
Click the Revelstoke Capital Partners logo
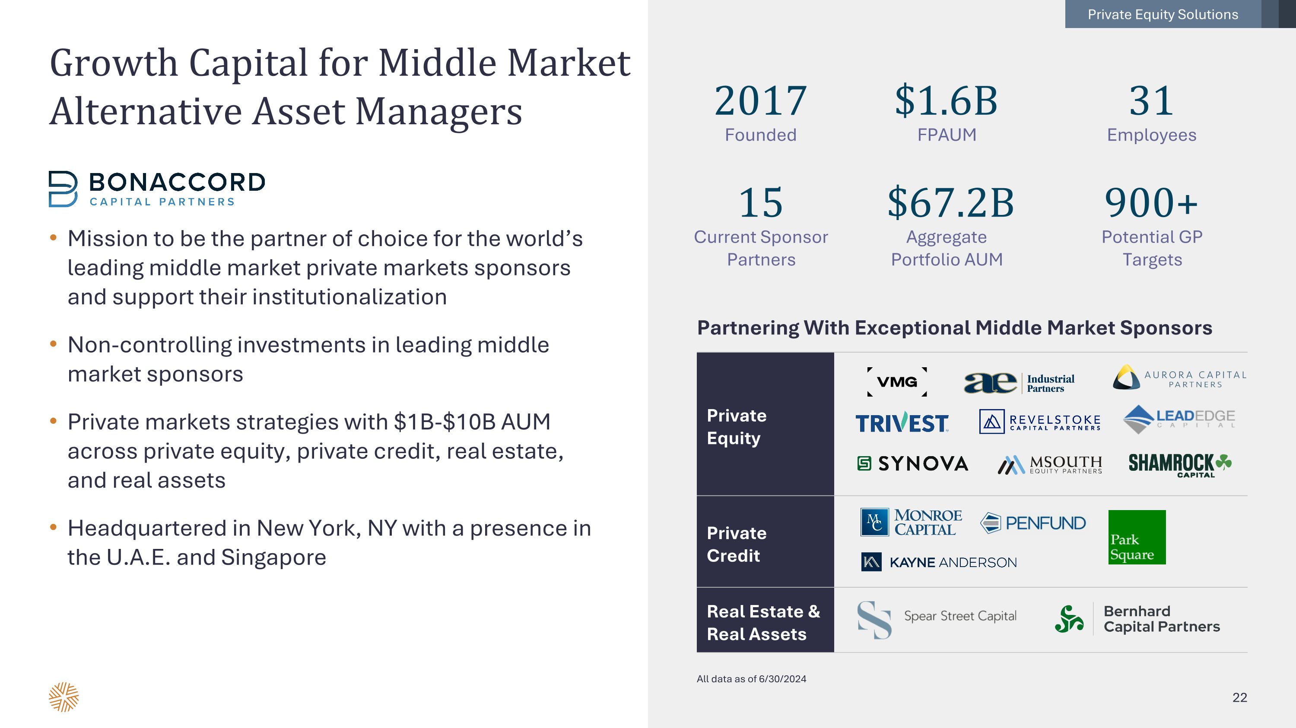point(1040,422)
